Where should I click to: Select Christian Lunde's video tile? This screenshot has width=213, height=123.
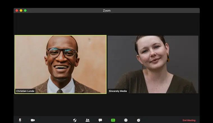(61, 64)
